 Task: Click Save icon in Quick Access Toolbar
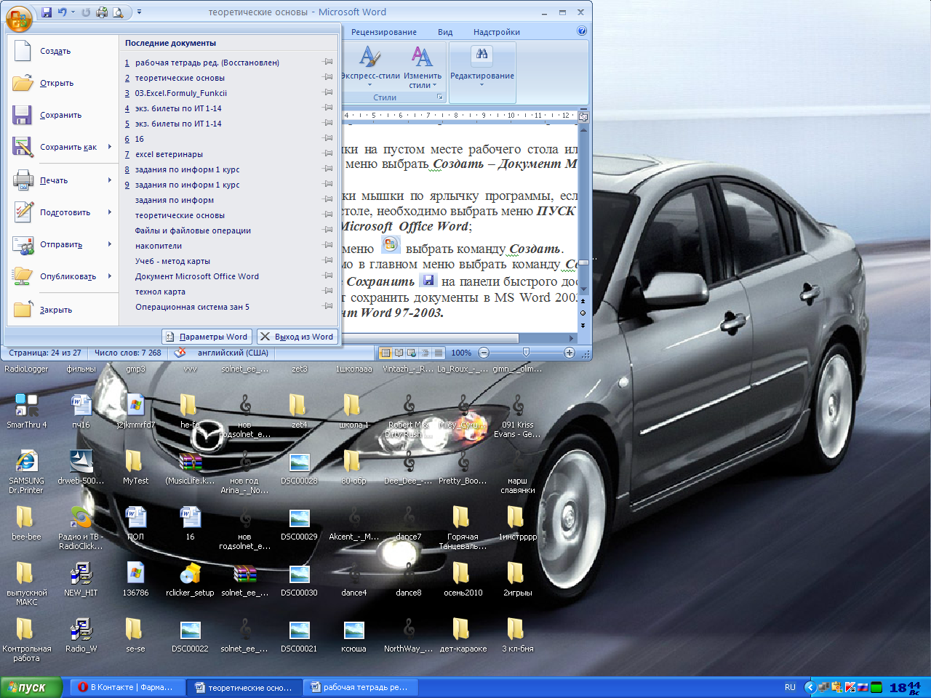coord(47,12)
